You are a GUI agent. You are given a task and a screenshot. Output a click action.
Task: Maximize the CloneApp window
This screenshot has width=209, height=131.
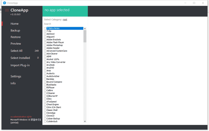[x=194, y=3]
